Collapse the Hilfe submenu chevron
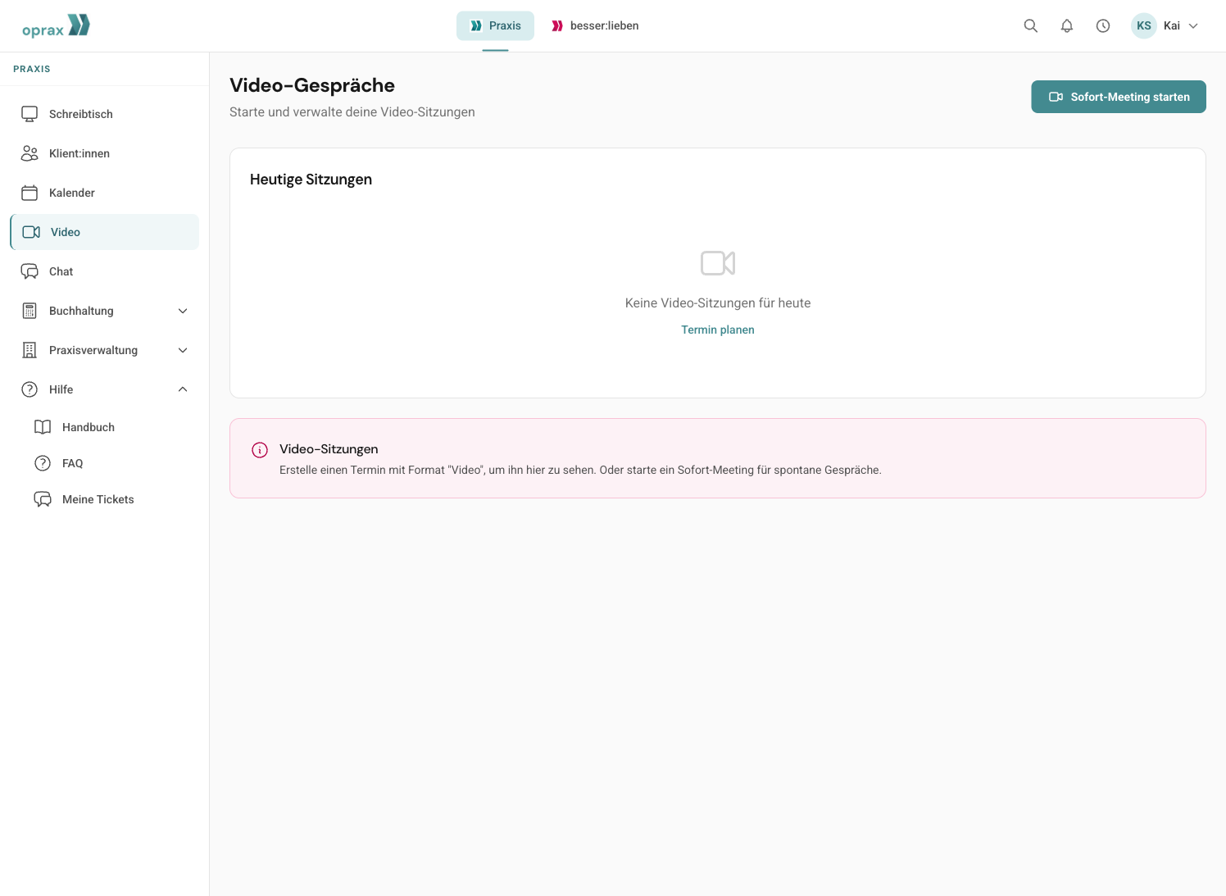 [183, 389]
